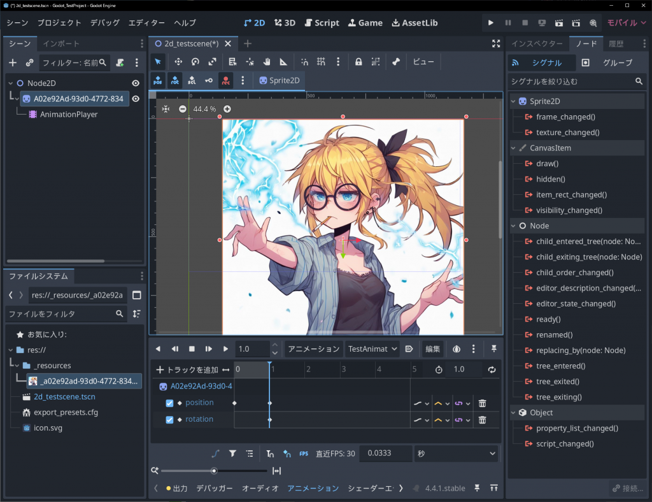Viewport: 652px width, 502px height.
Task: Run the project with the play button
Action: coord(490,22)
